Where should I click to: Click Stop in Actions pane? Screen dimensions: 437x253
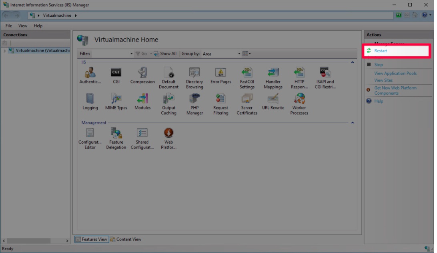click(378, 65)
